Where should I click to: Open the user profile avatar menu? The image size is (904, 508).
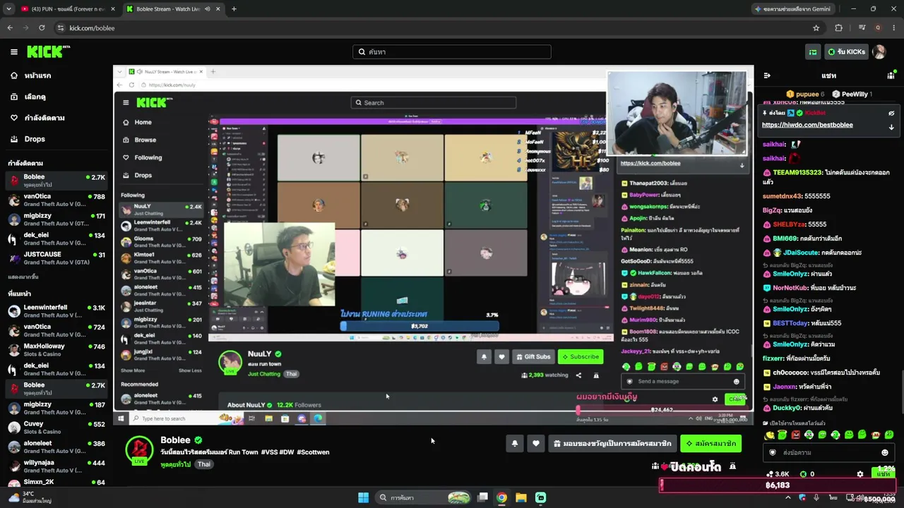pos(879,52)
